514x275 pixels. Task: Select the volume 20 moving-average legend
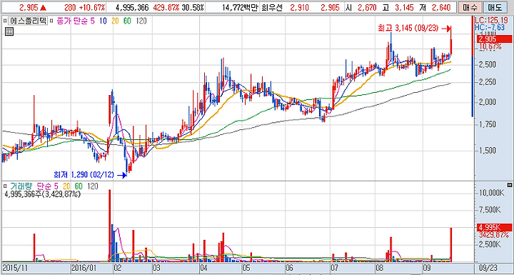point(66,186)
